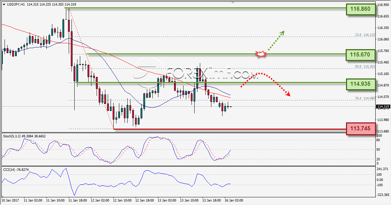Select the current price tag on the price axis
Viewport: 391px width, 205px height.
383,106
